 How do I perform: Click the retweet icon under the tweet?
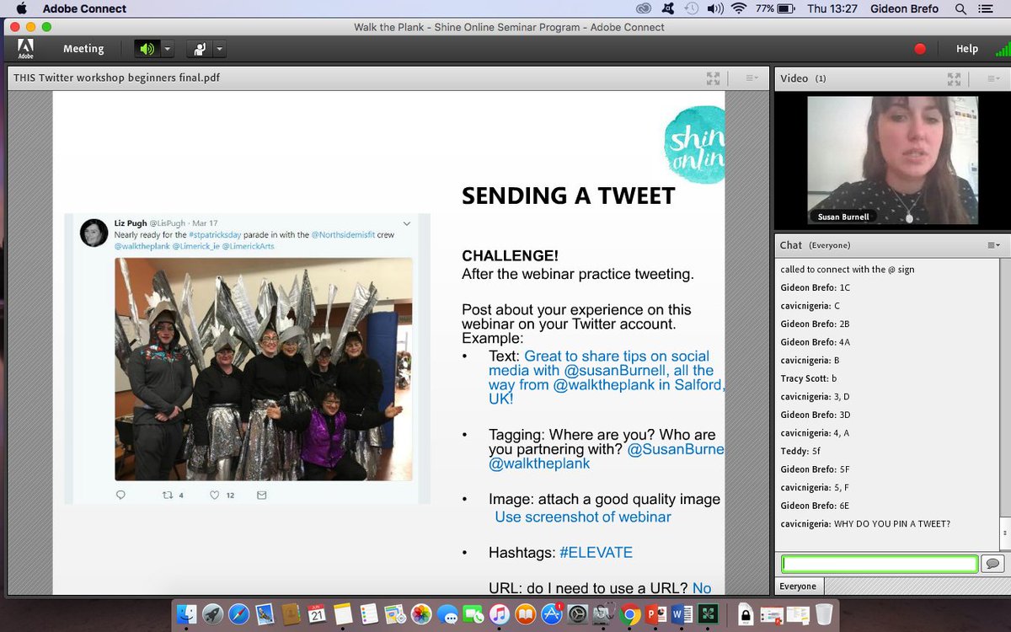point(167,495)
